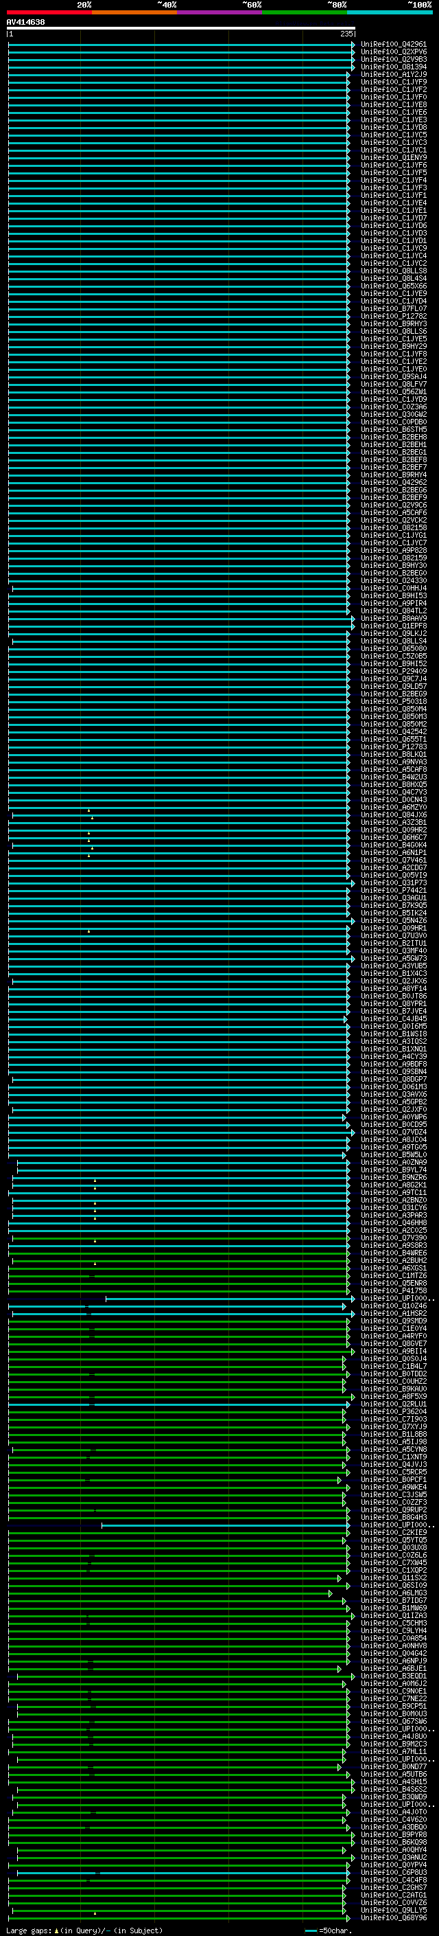Select the UniRef100_B5W5L0 label
Viewport: 439px width, 1936px height.
[393, 1156]
